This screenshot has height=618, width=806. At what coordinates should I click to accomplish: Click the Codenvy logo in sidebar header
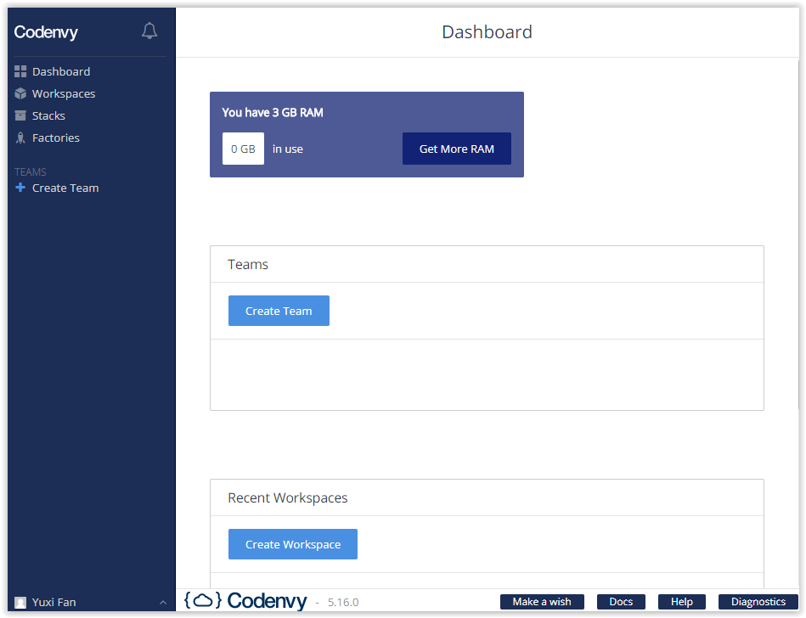(x=46, y=32)
